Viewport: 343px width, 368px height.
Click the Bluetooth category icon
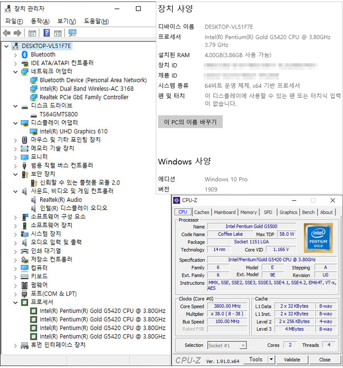[x=24, y=54]
